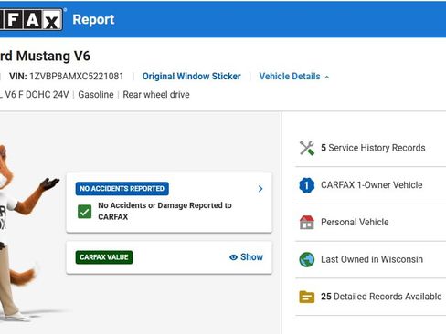Open accidents details with right chevron
Screen dimensions: 446x334
pyautogui.click(x=260, y=189)
